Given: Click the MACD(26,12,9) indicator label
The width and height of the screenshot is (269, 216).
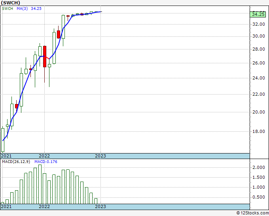Looking at the screenshot, I should [16, 162].
